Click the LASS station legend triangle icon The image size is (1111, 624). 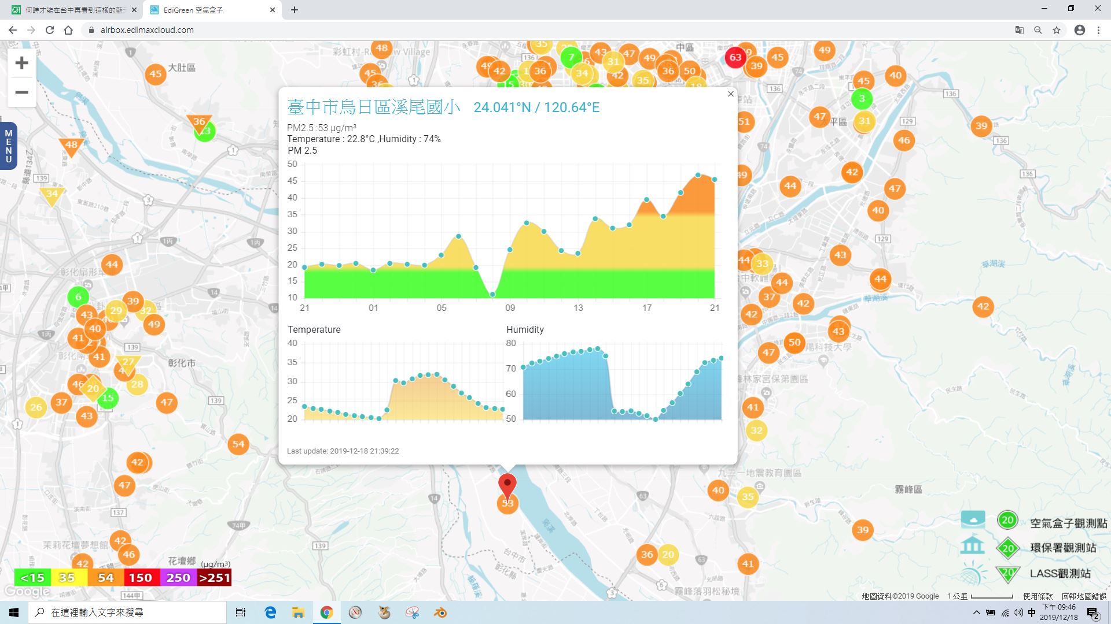click(x=1008, y=574)
